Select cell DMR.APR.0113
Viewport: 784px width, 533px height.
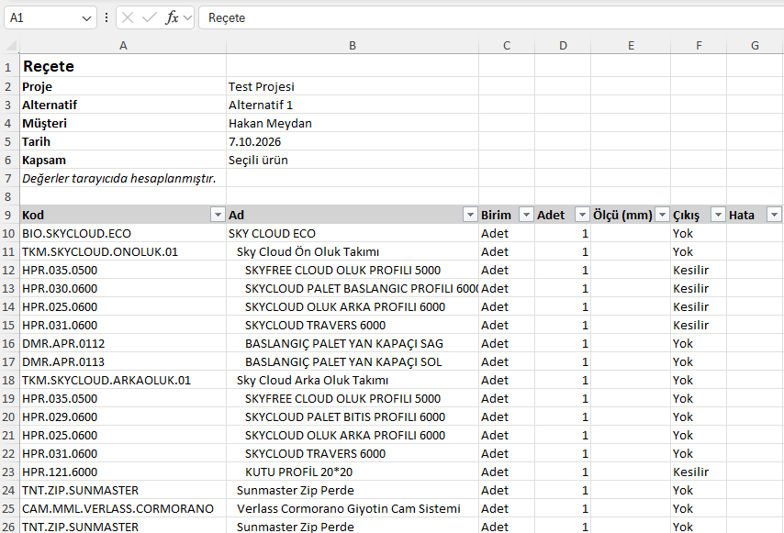pyautogui.click(x=123, y=361)
